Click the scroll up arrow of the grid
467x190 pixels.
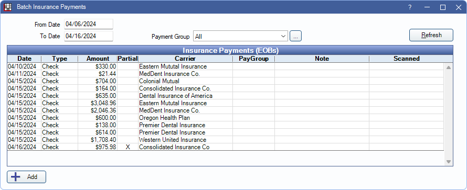click(x=448, y=68)
